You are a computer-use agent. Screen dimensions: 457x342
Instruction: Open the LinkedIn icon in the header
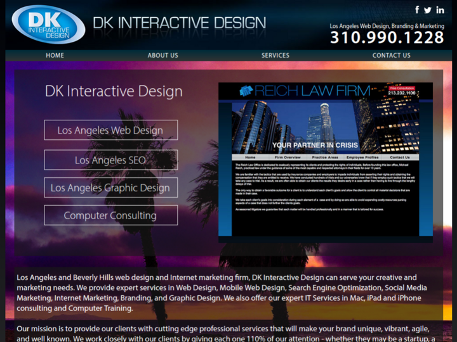coord(440,10)
